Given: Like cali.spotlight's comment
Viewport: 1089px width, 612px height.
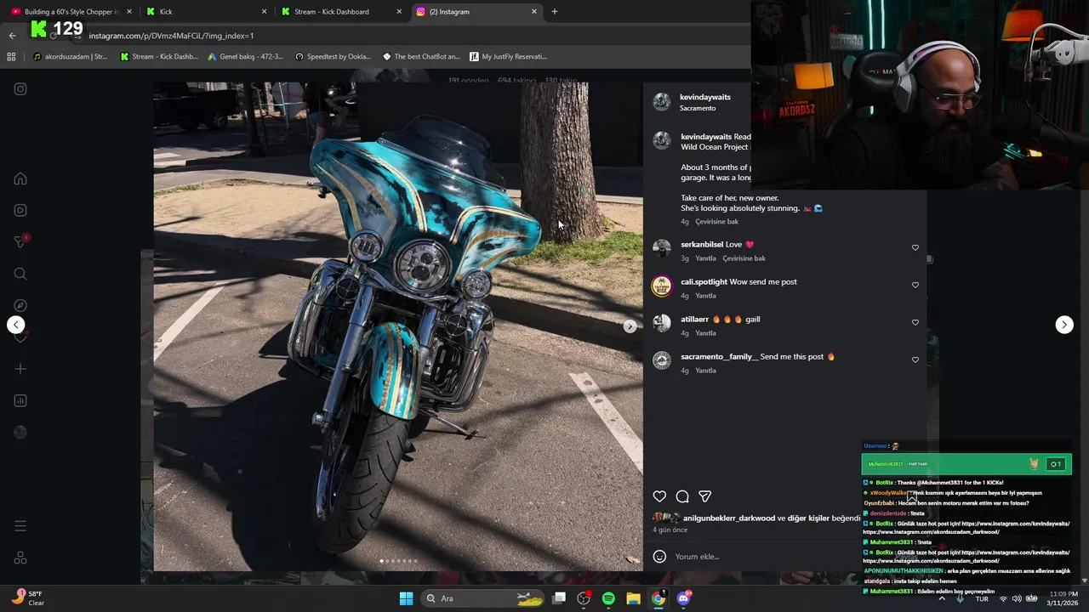Looking at the screenshot, I should (x=915, y=285).
